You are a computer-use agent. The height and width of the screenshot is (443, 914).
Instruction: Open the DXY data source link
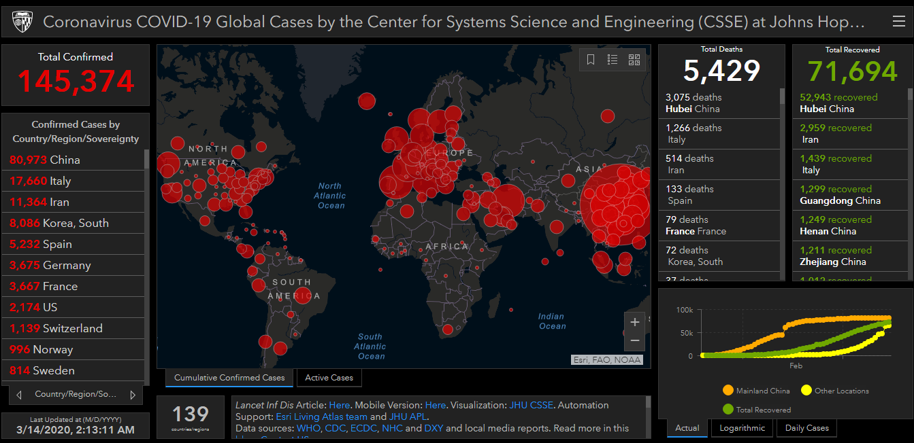tap(434, 428)
